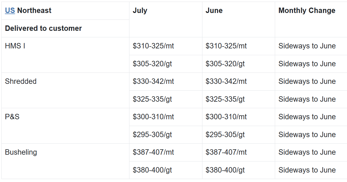Viewport: 347px width, 182px height.
Task: Click the HMS I row label
Action: pyautogui.click(x=15, y=46)
